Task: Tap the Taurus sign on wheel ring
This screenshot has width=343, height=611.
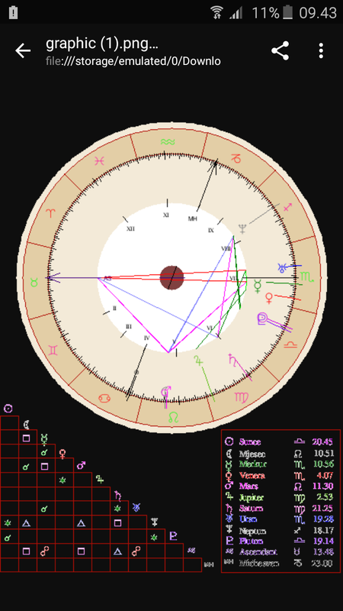Action: coord(34,282)
